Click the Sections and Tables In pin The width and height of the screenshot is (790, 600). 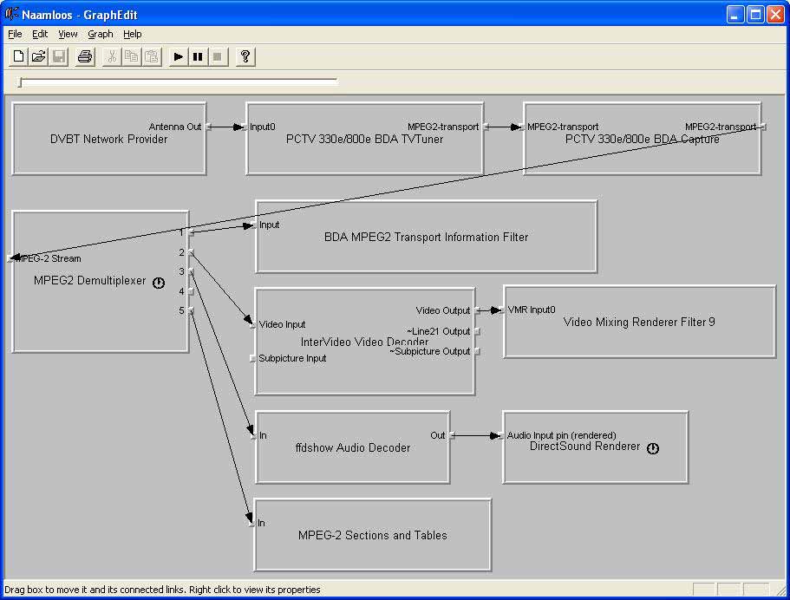point(251,524)
